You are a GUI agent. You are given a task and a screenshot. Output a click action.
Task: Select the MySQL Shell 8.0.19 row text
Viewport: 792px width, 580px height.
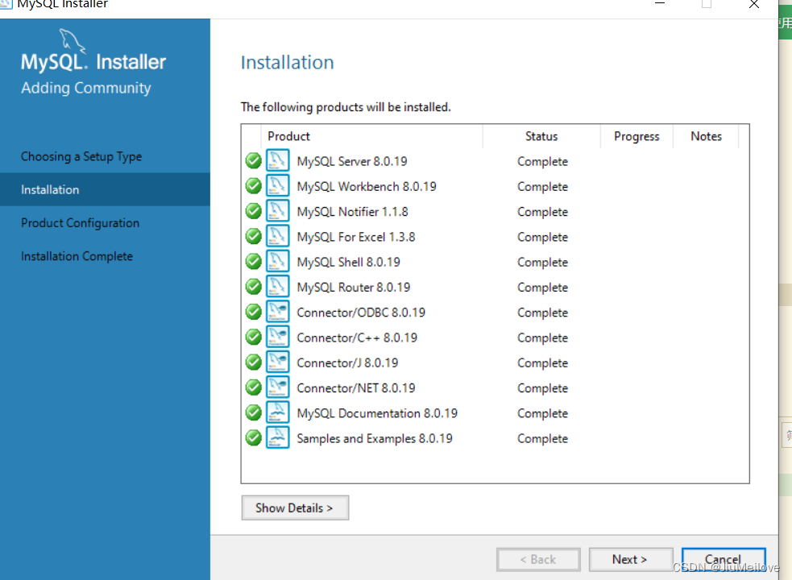tap(349, 263)
